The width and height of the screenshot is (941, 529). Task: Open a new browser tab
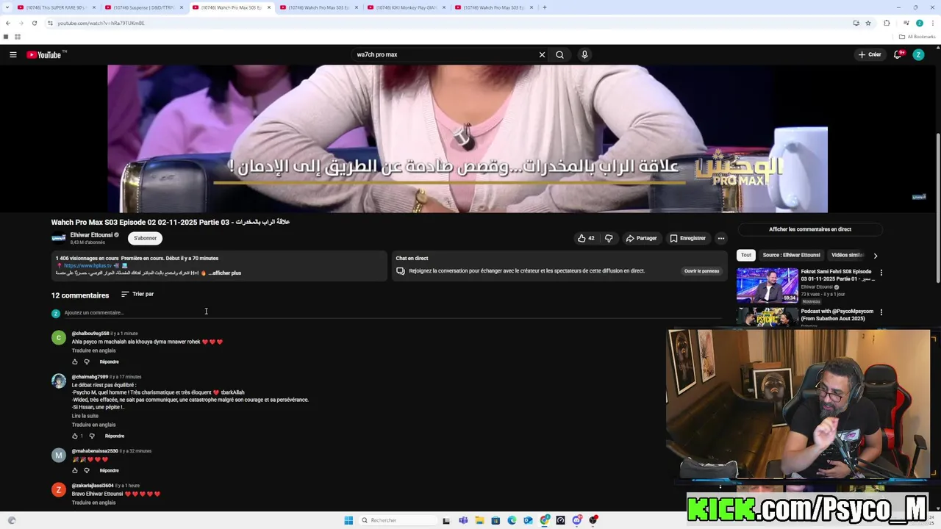point(544,7)
